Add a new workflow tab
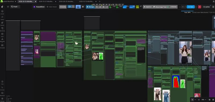This screenshot has width=215, height=102. click(100, 2)
